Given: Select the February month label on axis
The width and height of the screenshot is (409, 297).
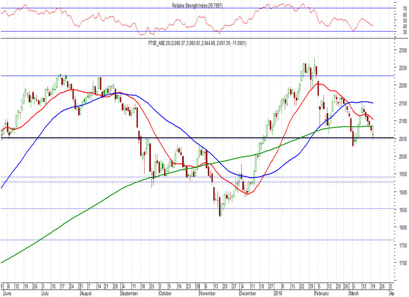Looking at the screenshot, I should click(322, 293).
